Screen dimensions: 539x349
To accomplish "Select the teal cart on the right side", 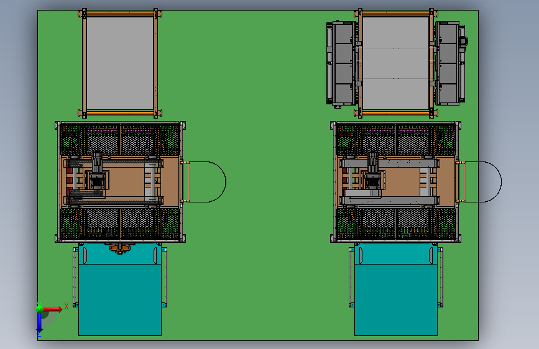I will tap(396, 289).
